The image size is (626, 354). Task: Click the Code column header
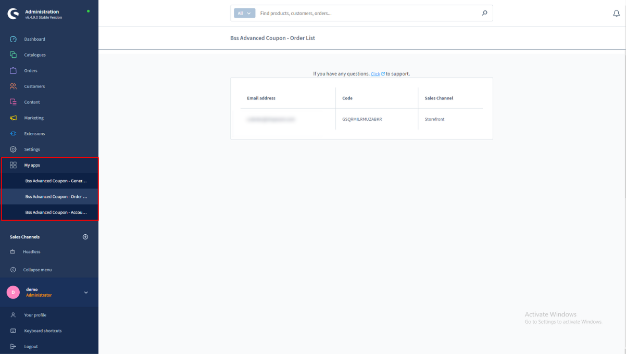coord(347,98)
